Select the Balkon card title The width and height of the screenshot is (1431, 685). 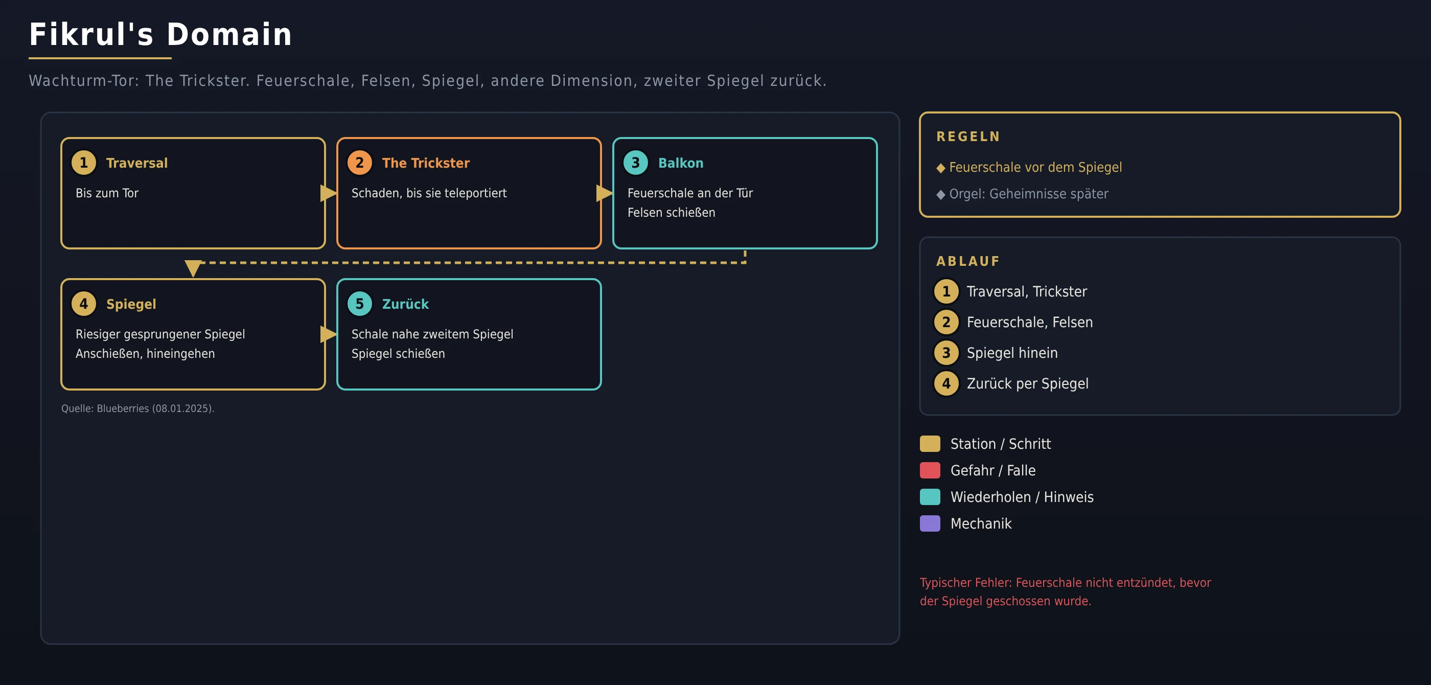(681, 163)
